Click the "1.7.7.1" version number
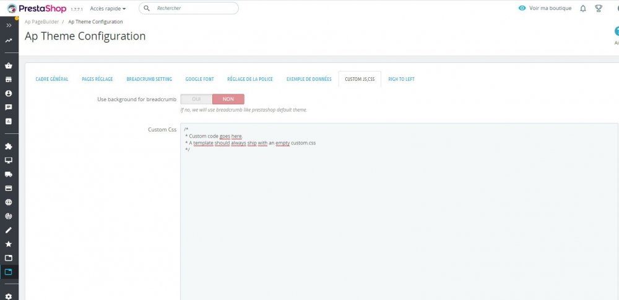Viewport: 619px width, 300px height. tap(77, 9)
